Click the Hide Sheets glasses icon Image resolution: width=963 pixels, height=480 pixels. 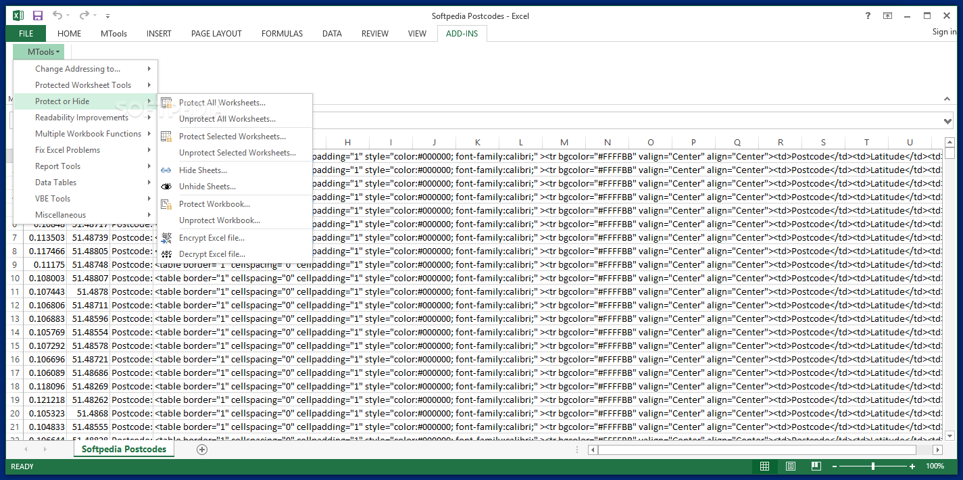point(166,170)
